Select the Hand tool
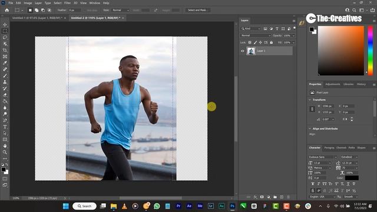Image resolution: width=377 pixels, height=212 pixels. pyautogui.click(x=5, y=145)
